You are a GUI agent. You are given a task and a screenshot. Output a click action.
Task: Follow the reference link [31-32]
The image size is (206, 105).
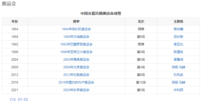pyautogui.click(x=23, y=99)
